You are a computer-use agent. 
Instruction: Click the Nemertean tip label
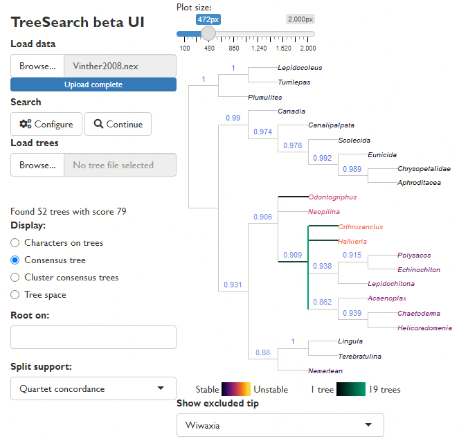325,371
